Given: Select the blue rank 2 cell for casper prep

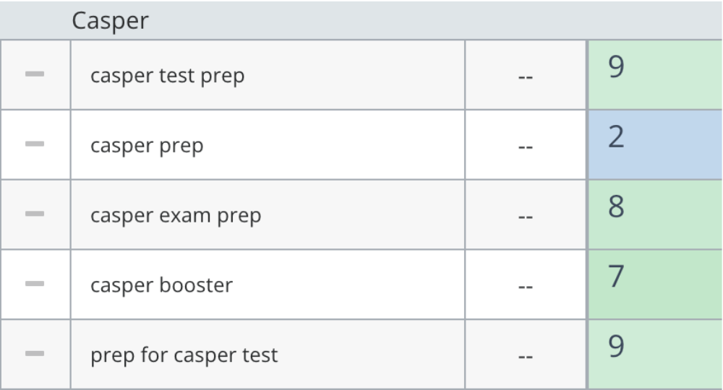Looking at the screenshot, I should coord(655,145).
